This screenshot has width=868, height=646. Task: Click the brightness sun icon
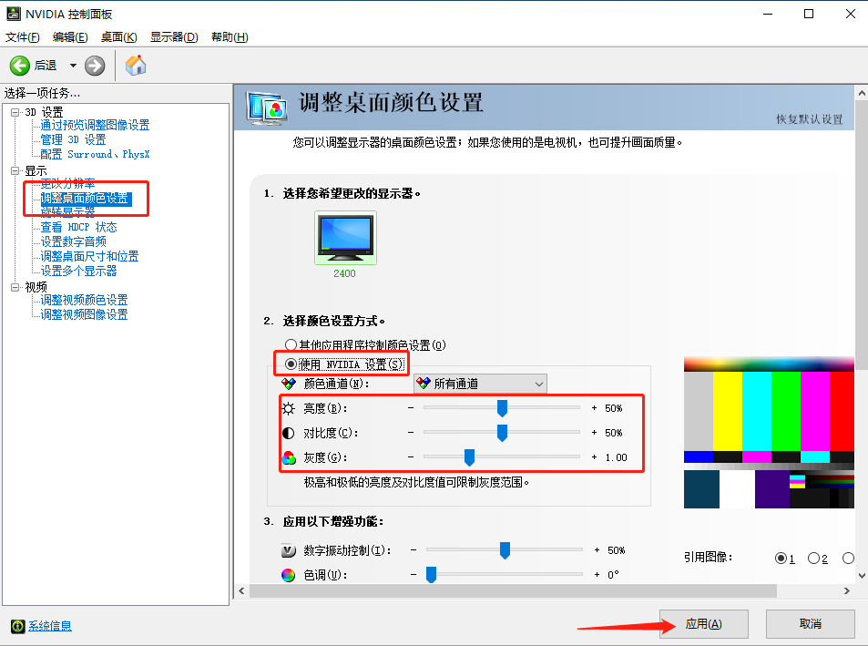click(x=289, y=408)
